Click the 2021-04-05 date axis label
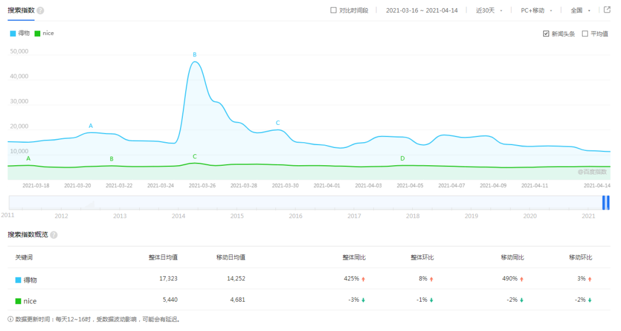Image resolution: width=621 pixels, height=331 pixels. click(410, 185)
